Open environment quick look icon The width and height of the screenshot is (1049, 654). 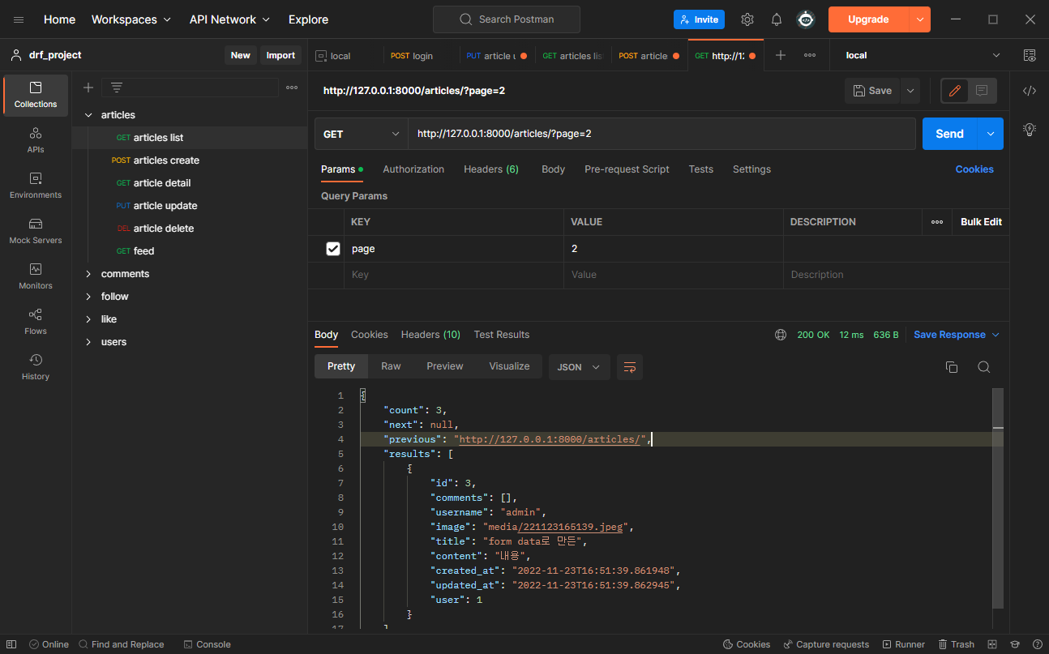(1030, 55)
